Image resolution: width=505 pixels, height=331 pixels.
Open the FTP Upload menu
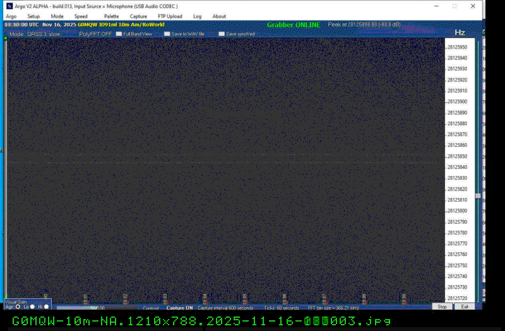170,16
